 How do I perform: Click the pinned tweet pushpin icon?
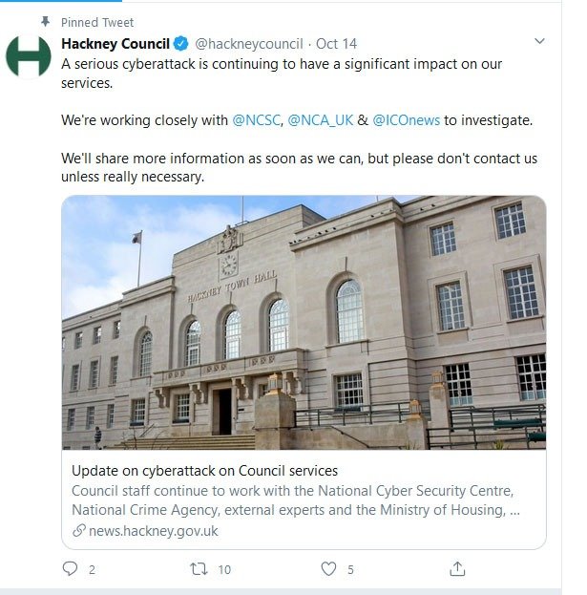coord(45,22)
